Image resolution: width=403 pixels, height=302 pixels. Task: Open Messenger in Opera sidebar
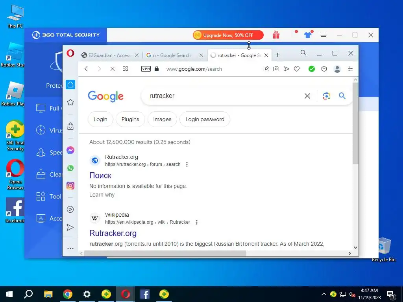(70, 150)
